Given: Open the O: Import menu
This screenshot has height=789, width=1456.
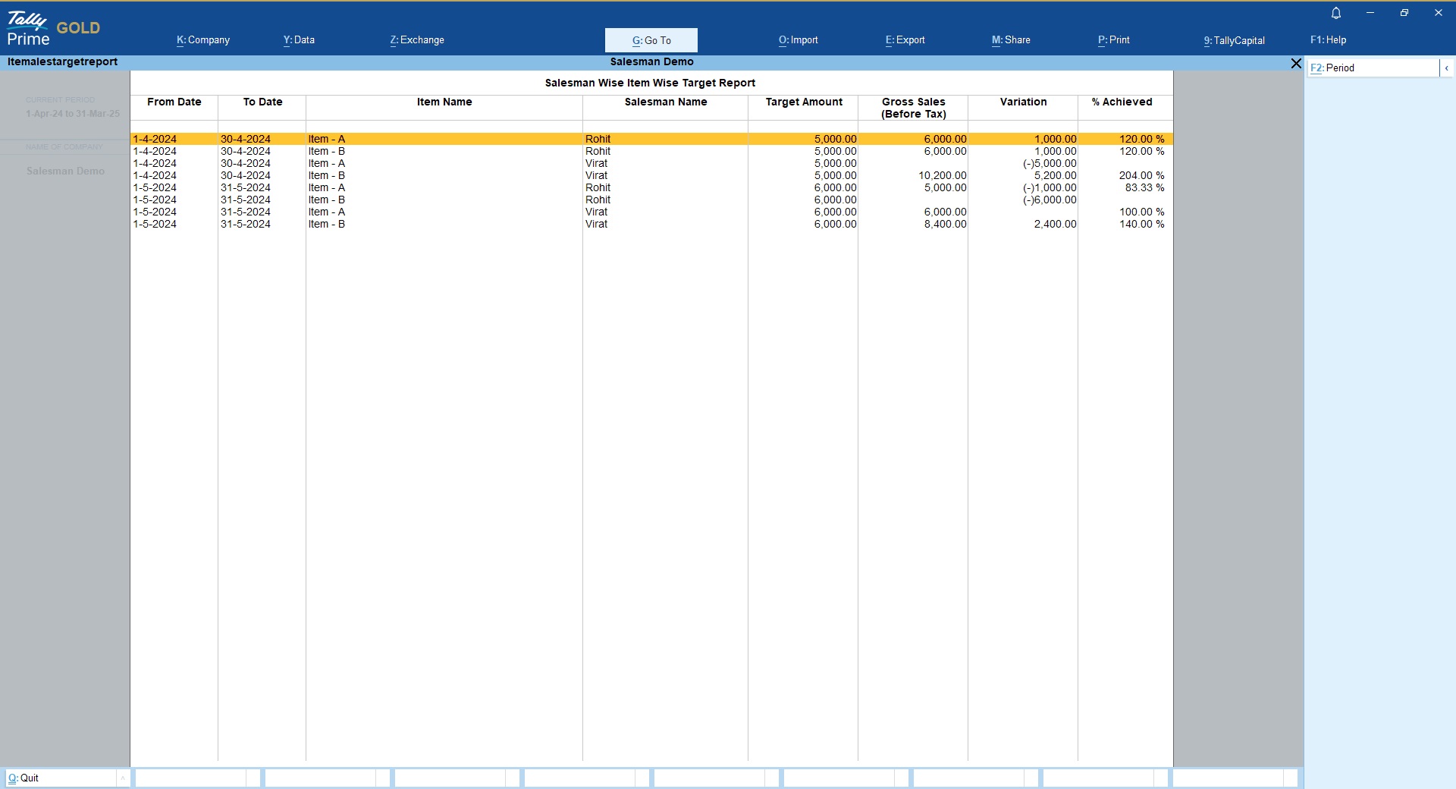Looking at the screenshot, I should (798, 40).
